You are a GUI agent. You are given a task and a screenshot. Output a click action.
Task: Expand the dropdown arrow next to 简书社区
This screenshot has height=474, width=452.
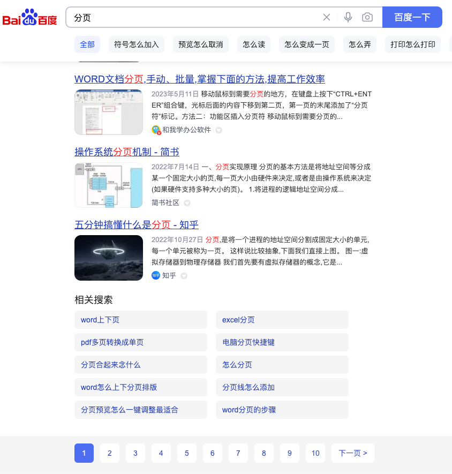tap(187, 203)
